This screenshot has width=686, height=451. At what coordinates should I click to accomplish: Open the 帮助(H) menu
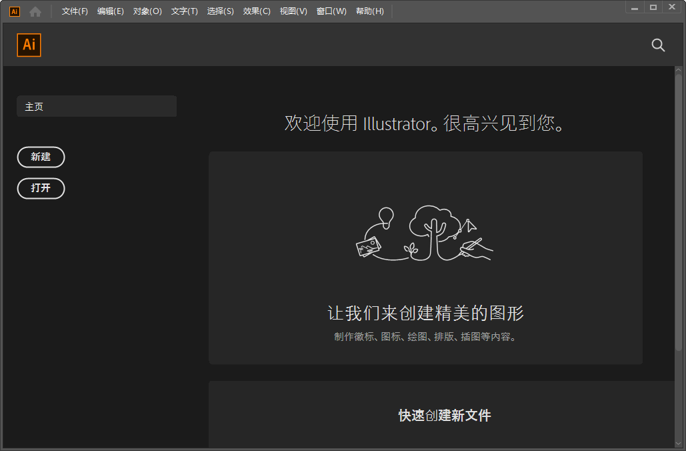[370, 11]
